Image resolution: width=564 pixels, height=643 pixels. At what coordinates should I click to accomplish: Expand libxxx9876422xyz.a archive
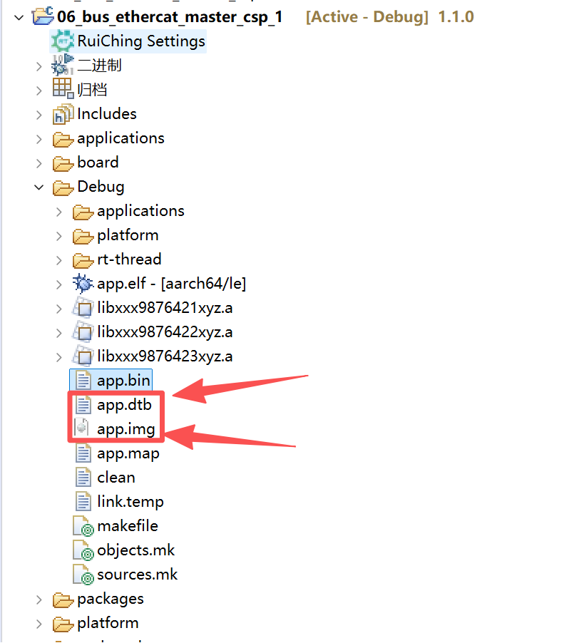[x=59, y=333]
